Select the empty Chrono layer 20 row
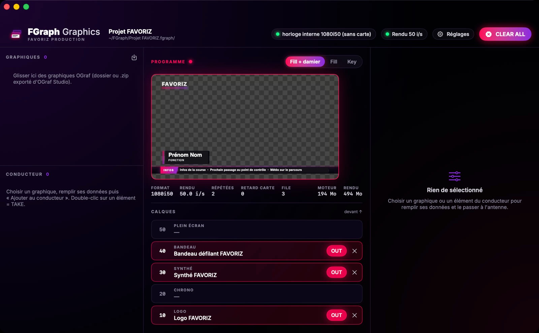 257,294
